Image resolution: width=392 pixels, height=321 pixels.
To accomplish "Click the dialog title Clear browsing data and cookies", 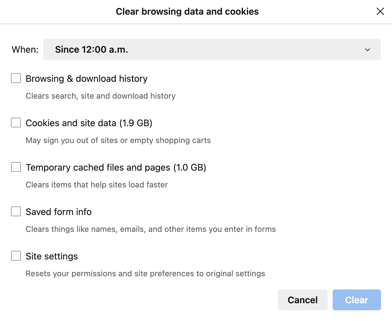I will [x=187, y=11].
